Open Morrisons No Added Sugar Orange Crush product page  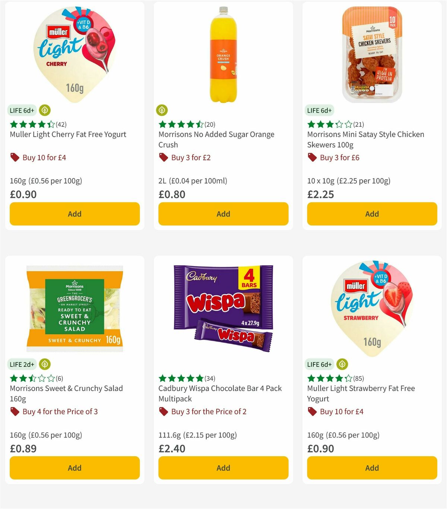pyautogui.click(x=216, y=139)
